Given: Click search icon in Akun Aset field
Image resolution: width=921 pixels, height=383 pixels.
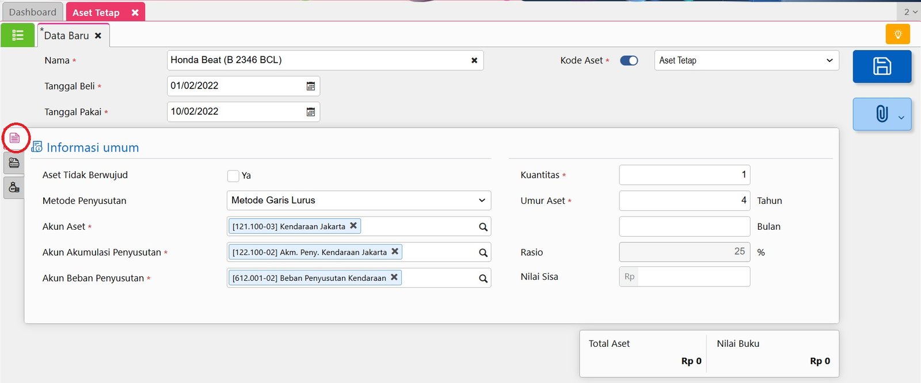Looking at the screenshot, I should click(x=483, y=227).
